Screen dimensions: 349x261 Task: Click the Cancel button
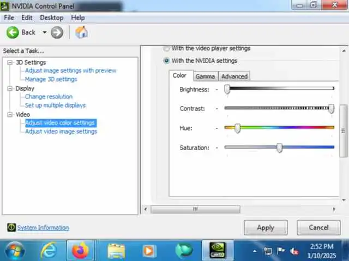[318, 227]
